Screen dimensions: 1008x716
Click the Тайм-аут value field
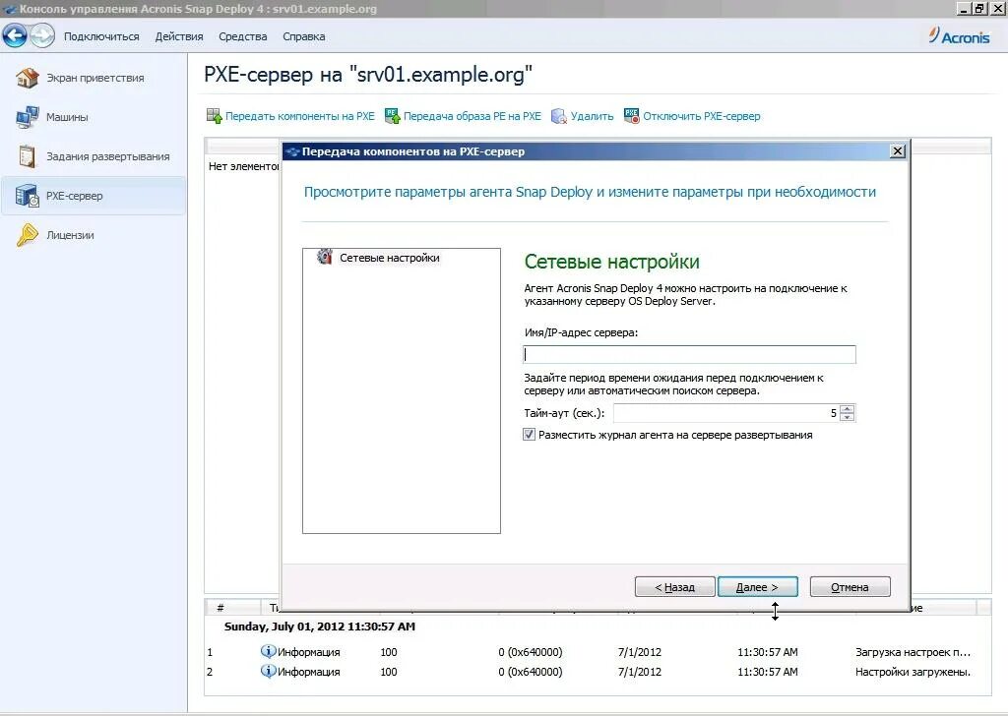click(725, 413)
